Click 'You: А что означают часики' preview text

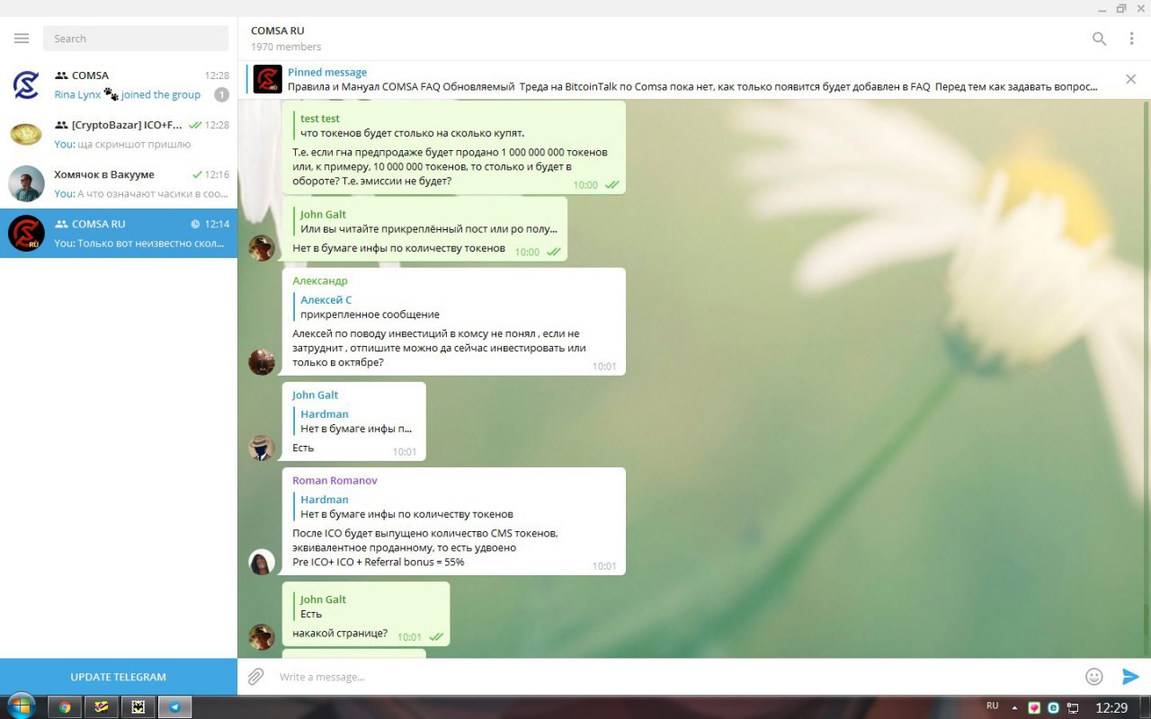[141, 193]
